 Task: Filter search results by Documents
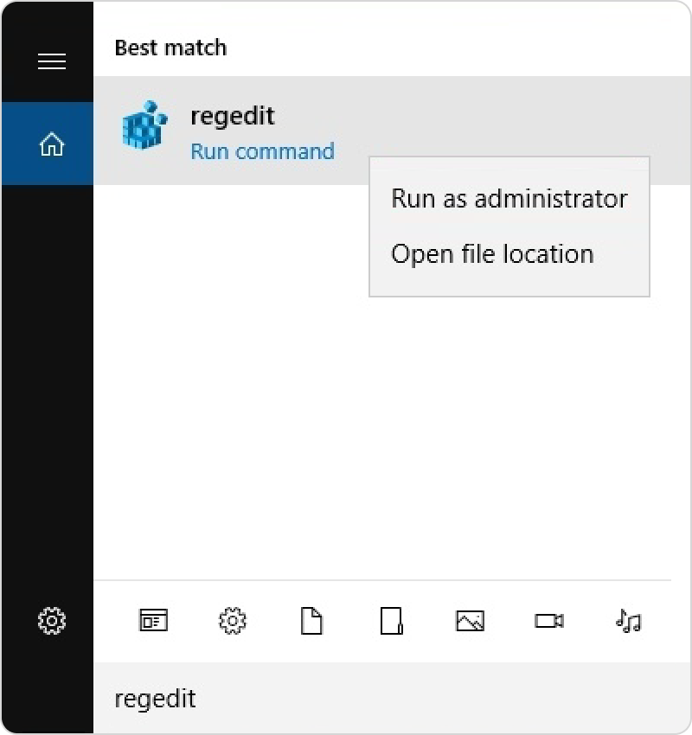click(x=311, y=621)
